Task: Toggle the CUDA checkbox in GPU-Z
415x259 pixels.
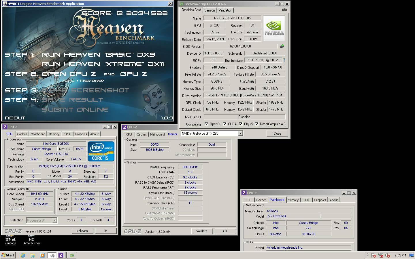Action: tap(225, 124)
